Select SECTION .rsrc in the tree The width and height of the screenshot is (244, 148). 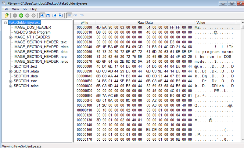click(25, 81)
